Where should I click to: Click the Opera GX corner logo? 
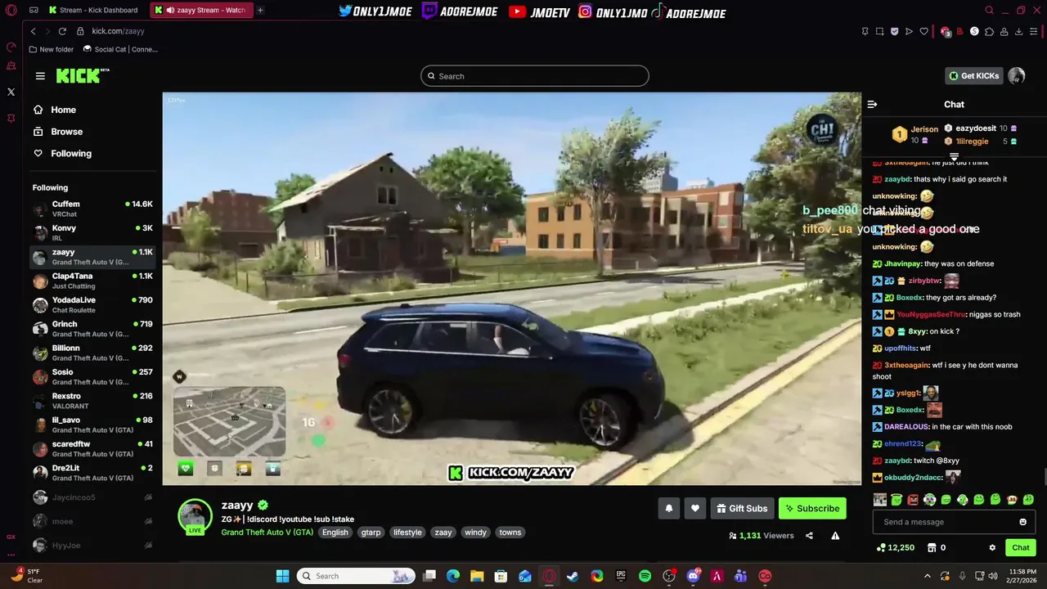click(x=11, y=11)
